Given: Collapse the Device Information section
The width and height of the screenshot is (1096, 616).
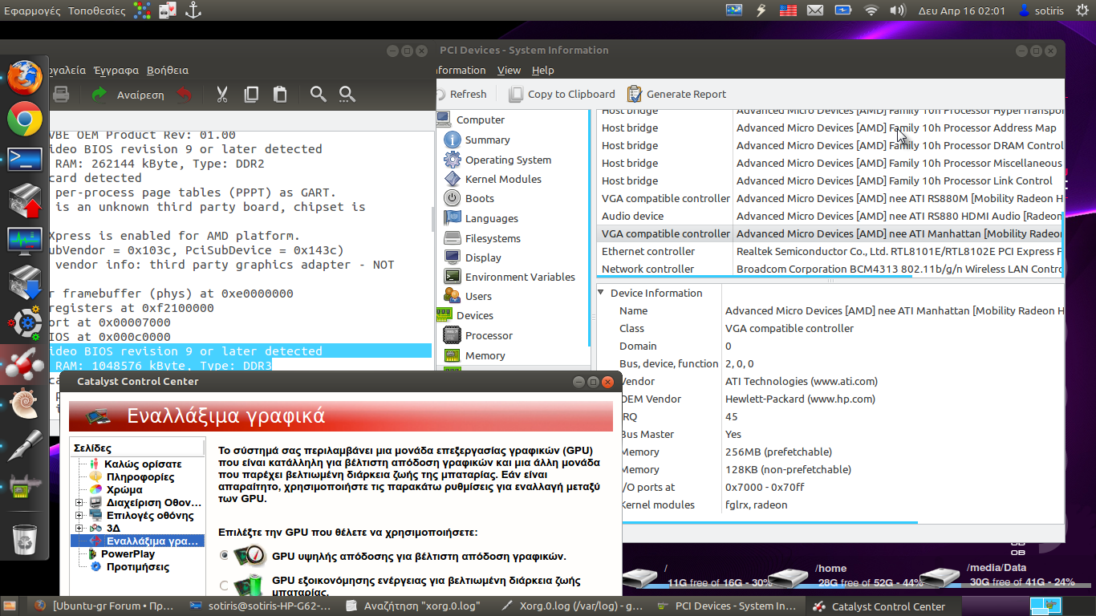Looking at the screenshot, I should [x=602, y=293].
